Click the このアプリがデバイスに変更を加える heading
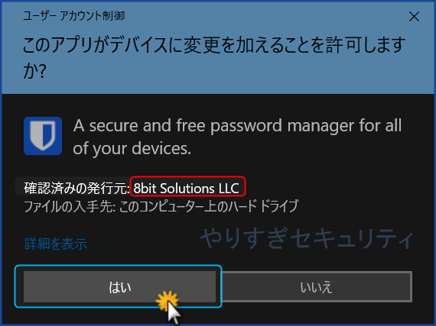Viewport: 436px width, 326px height. click(214, 45)
